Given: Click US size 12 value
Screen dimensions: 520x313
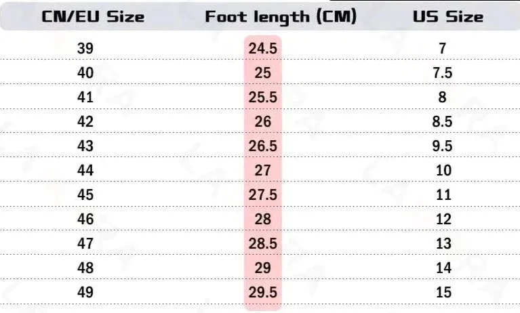Looking at the screenshot, I should [x=443, y=219].
